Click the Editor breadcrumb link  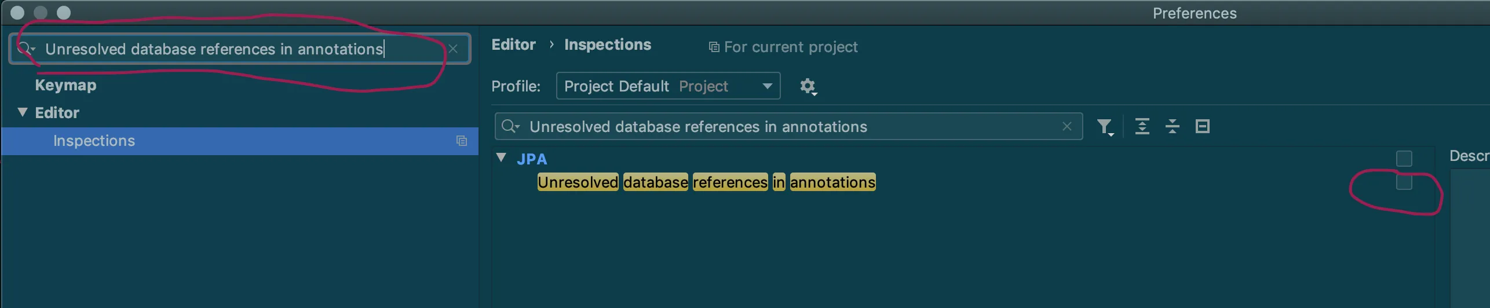(513, 45)
